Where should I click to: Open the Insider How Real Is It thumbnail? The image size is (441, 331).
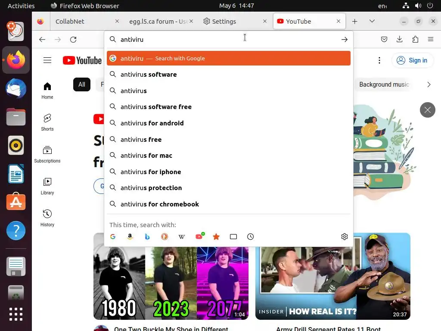tap(333, 276)
